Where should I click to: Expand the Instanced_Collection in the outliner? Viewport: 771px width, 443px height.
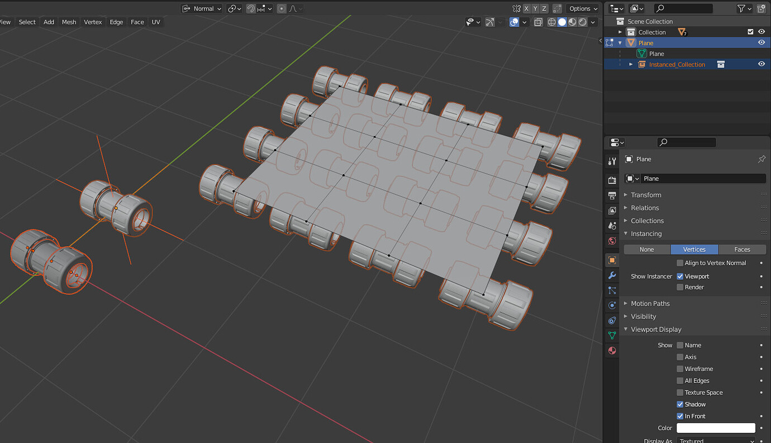coord(630,64)
